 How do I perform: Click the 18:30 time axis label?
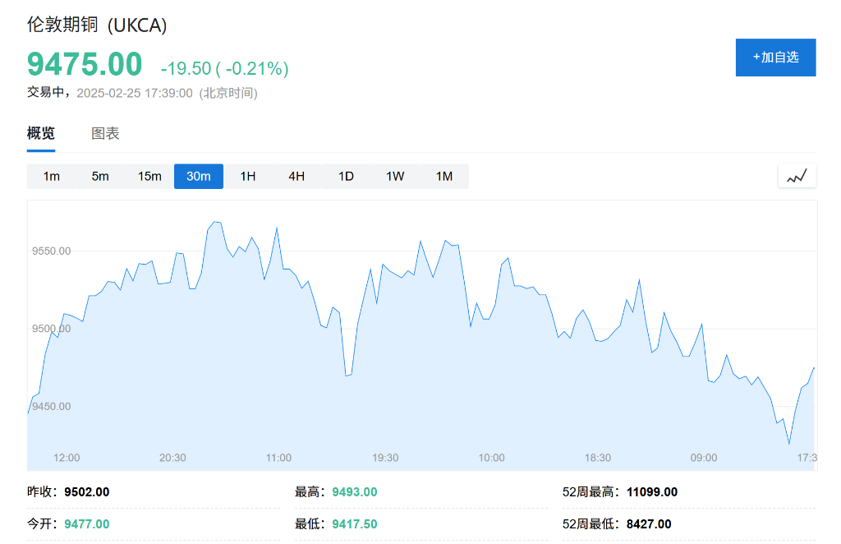click(x=598, y=458)
